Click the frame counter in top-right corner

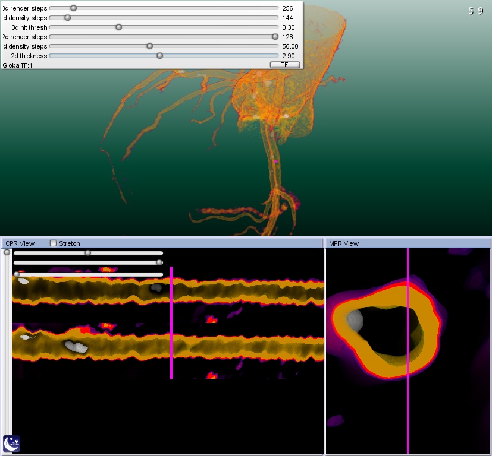click(x=475, y=11)
